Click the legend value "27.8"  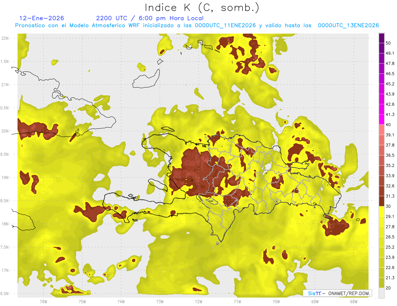390,227
